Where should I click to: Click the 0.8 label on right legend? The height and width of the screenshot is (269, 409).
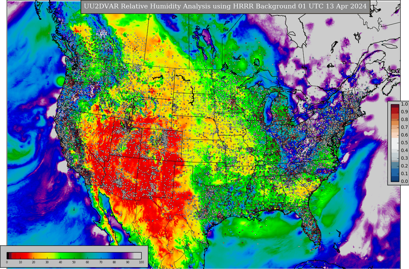(x=404, y=119)
